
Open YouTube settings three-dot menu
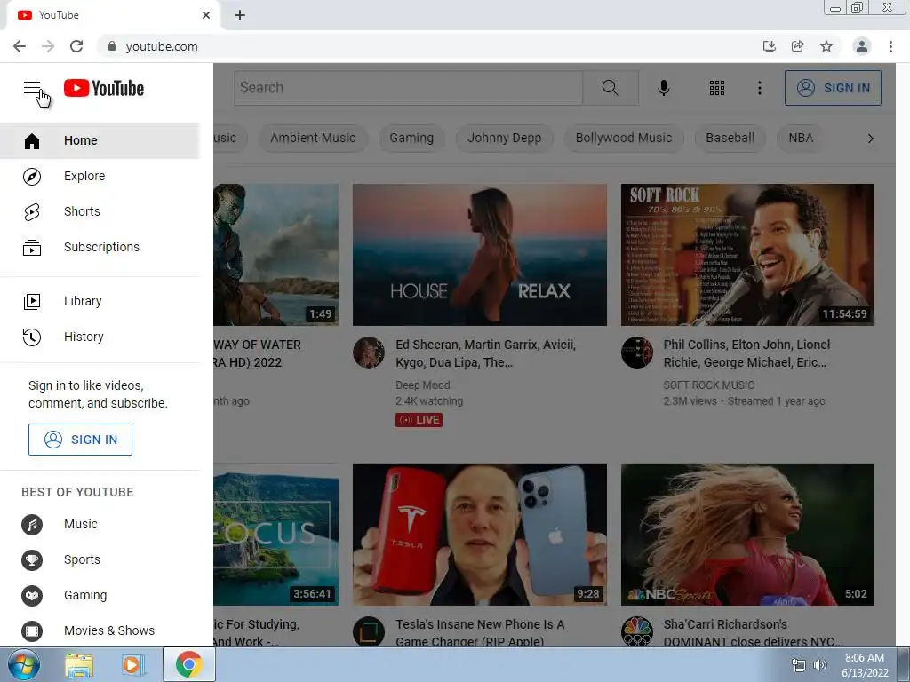click(x=759, y=88)
